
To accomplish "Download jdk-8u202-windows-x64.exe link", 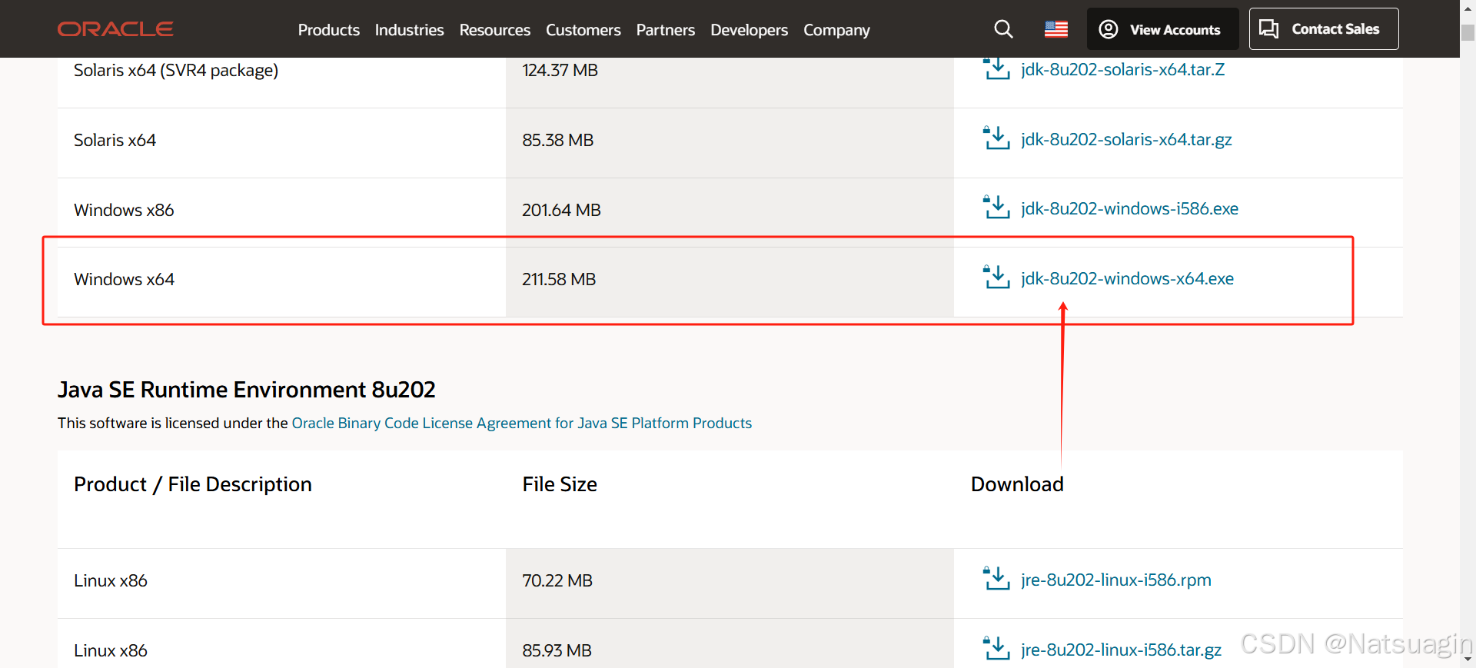I will point(1127,278).
